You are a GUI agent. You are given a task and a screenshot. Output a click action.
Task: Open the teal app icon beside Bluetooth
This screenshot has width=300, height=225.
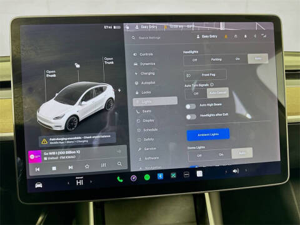click(173, 176)
